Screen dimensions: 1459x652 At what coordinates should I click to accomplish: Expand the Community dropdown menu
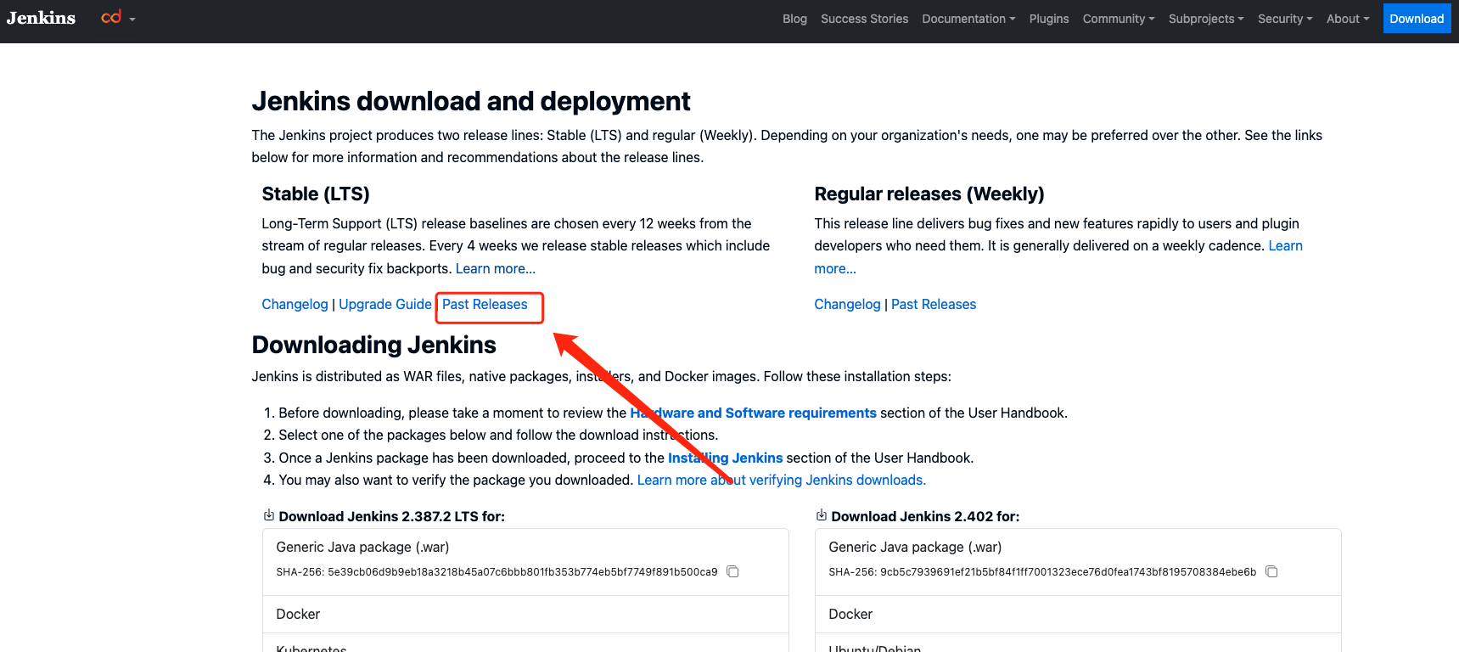coord(1119,19)
